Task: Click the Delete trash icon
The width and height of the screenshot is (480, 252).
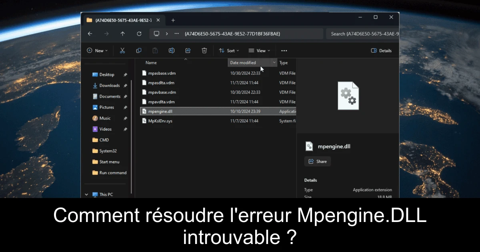Action: point(204,50)
